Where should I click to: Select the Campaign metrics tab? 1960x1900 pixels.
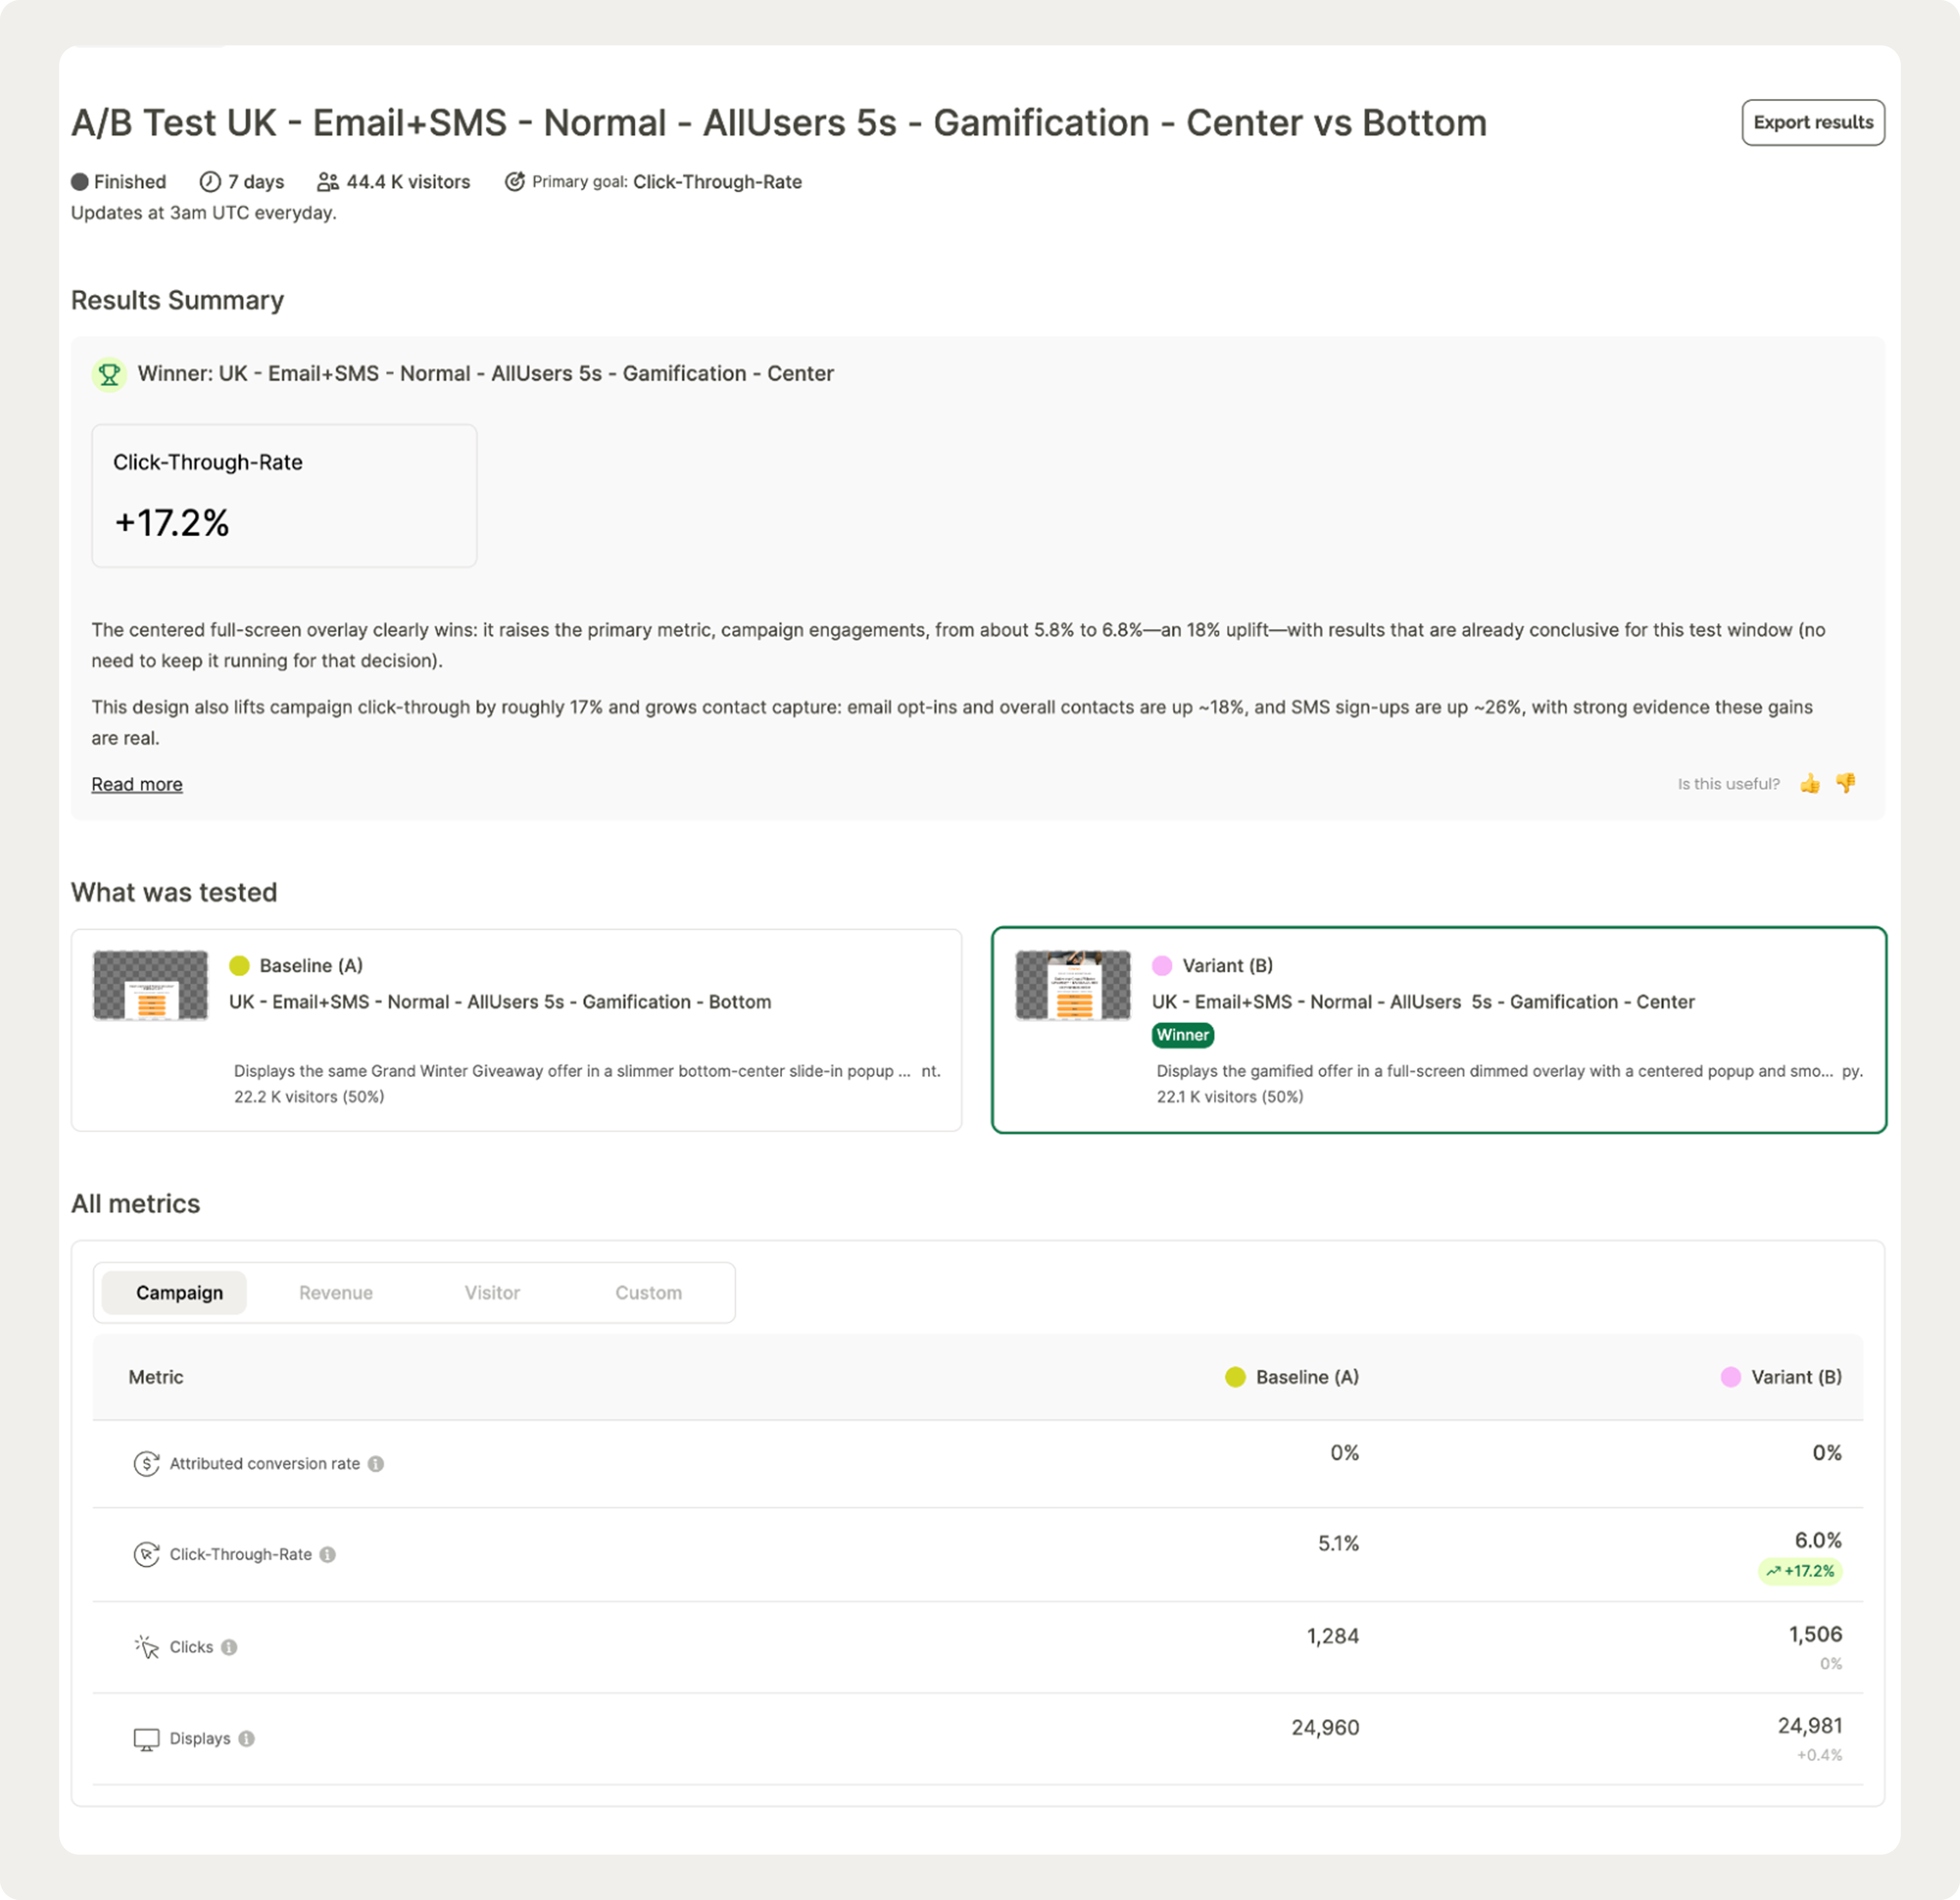(x=179, y=1292)
